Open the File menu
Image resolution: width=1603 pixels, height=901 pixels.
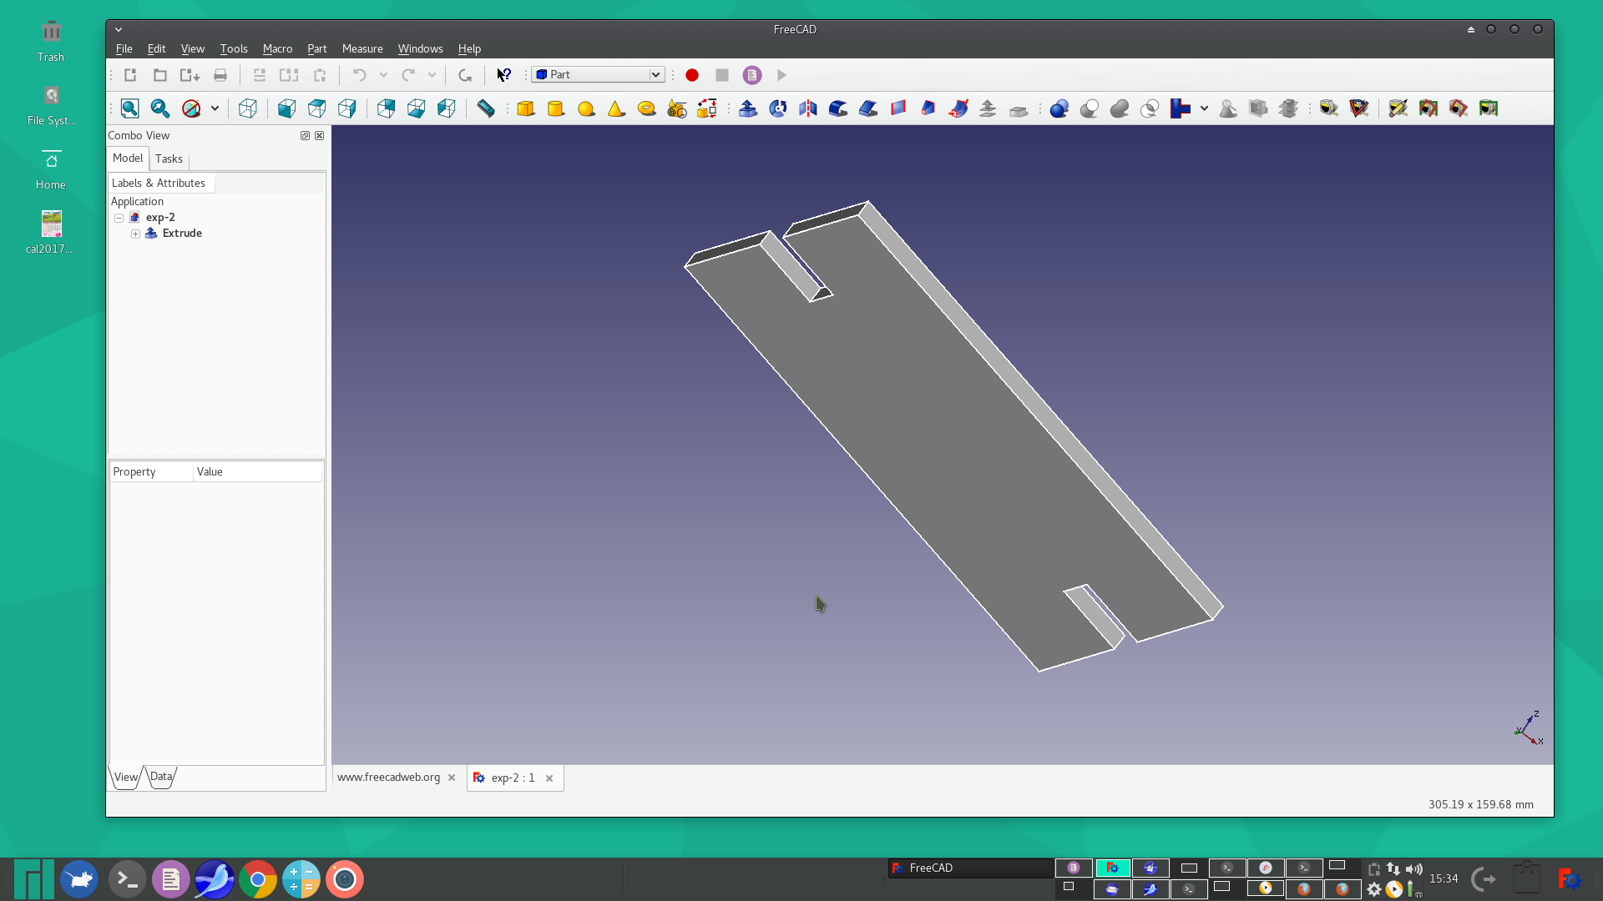[x=124, y=48]
